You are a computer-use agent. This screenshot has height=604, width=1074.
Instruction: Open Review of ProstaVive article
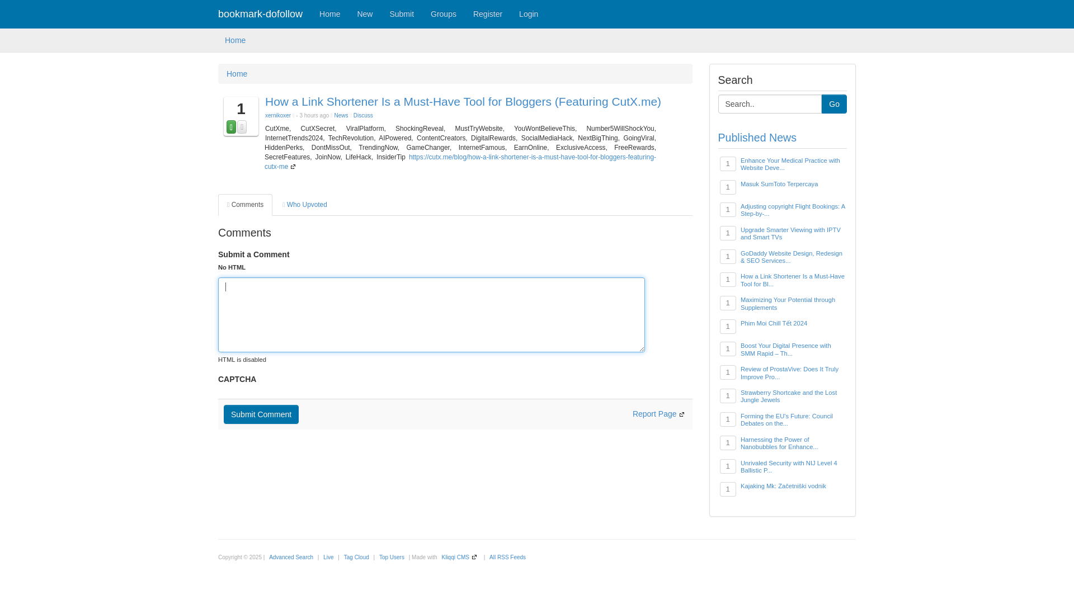point(789,373)
